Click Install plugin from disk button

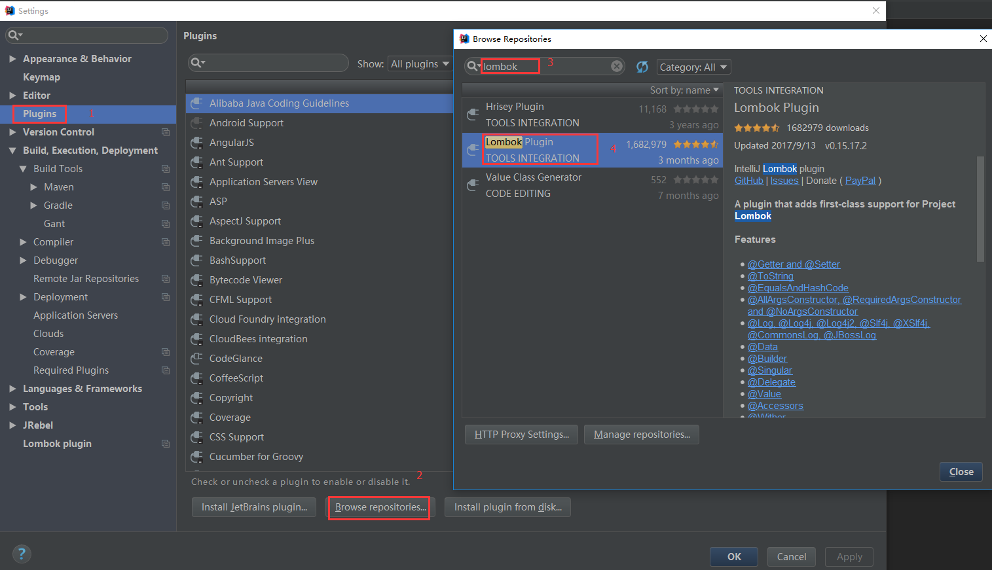(x=507, y=507)
